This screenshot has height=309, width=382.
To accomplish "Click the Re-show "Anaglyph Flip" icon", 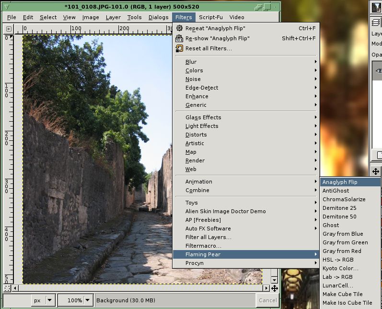I will click(x=179, y=38).
